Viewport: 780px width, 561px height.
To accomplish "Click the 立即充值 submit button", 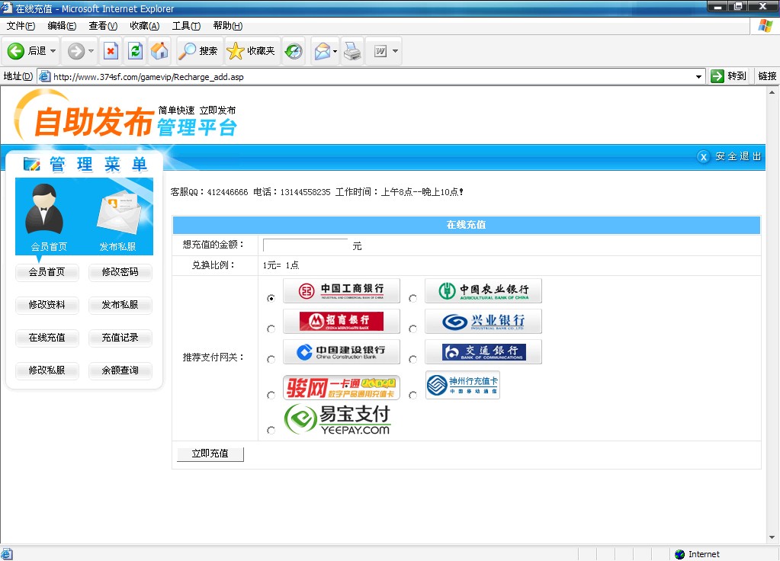I will tap(210, 454).
